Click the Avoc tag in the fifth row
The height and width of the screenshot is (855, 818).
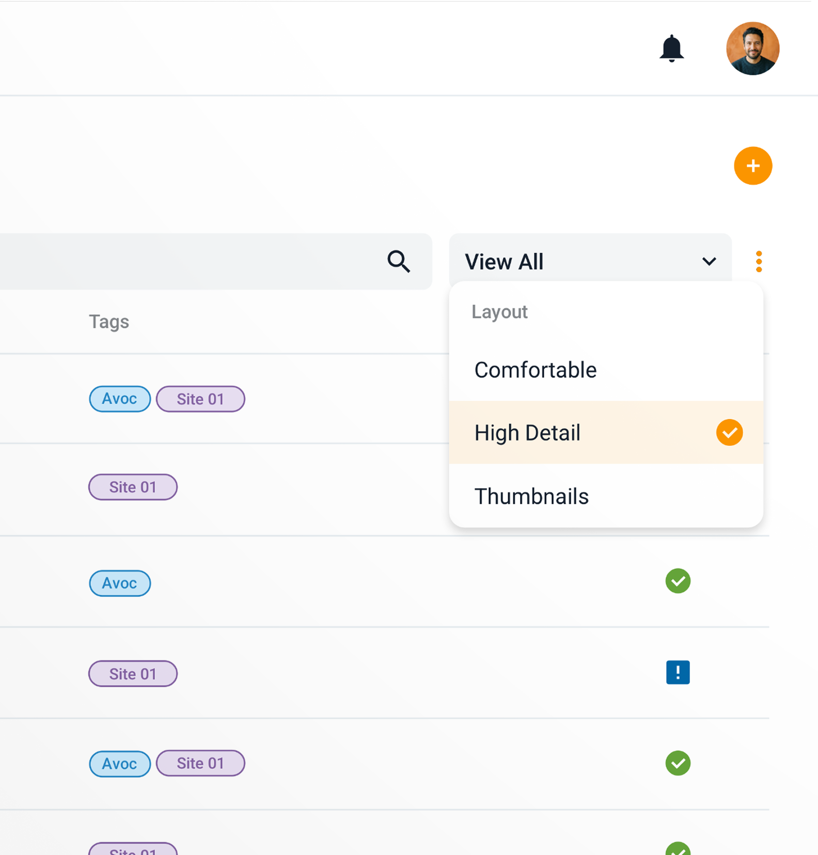point(120,763)
